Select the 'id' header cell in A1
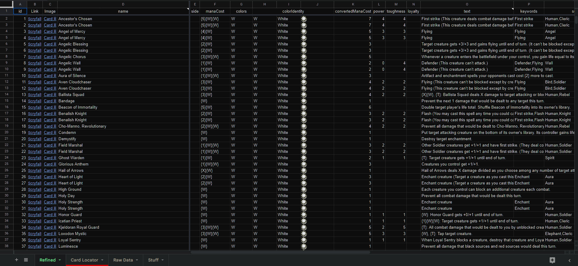The height and width of the screenshot is (266, 578). (20, 11)
